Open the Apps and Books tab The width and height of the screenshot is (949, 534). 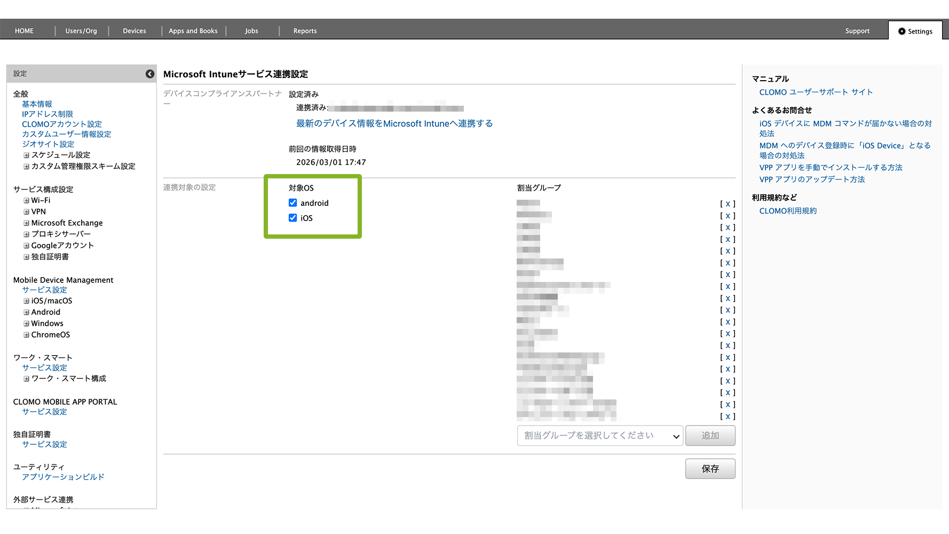(193, 31)
